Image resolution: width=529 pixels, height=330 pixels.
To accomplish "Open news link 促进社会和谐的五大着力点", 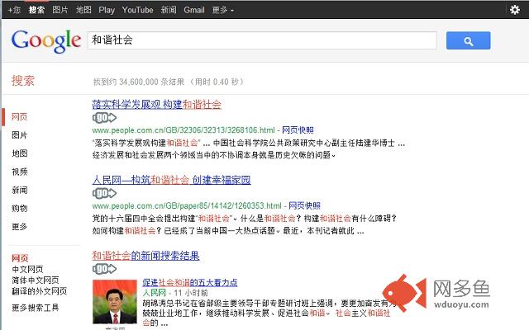I will click(190, 282).
